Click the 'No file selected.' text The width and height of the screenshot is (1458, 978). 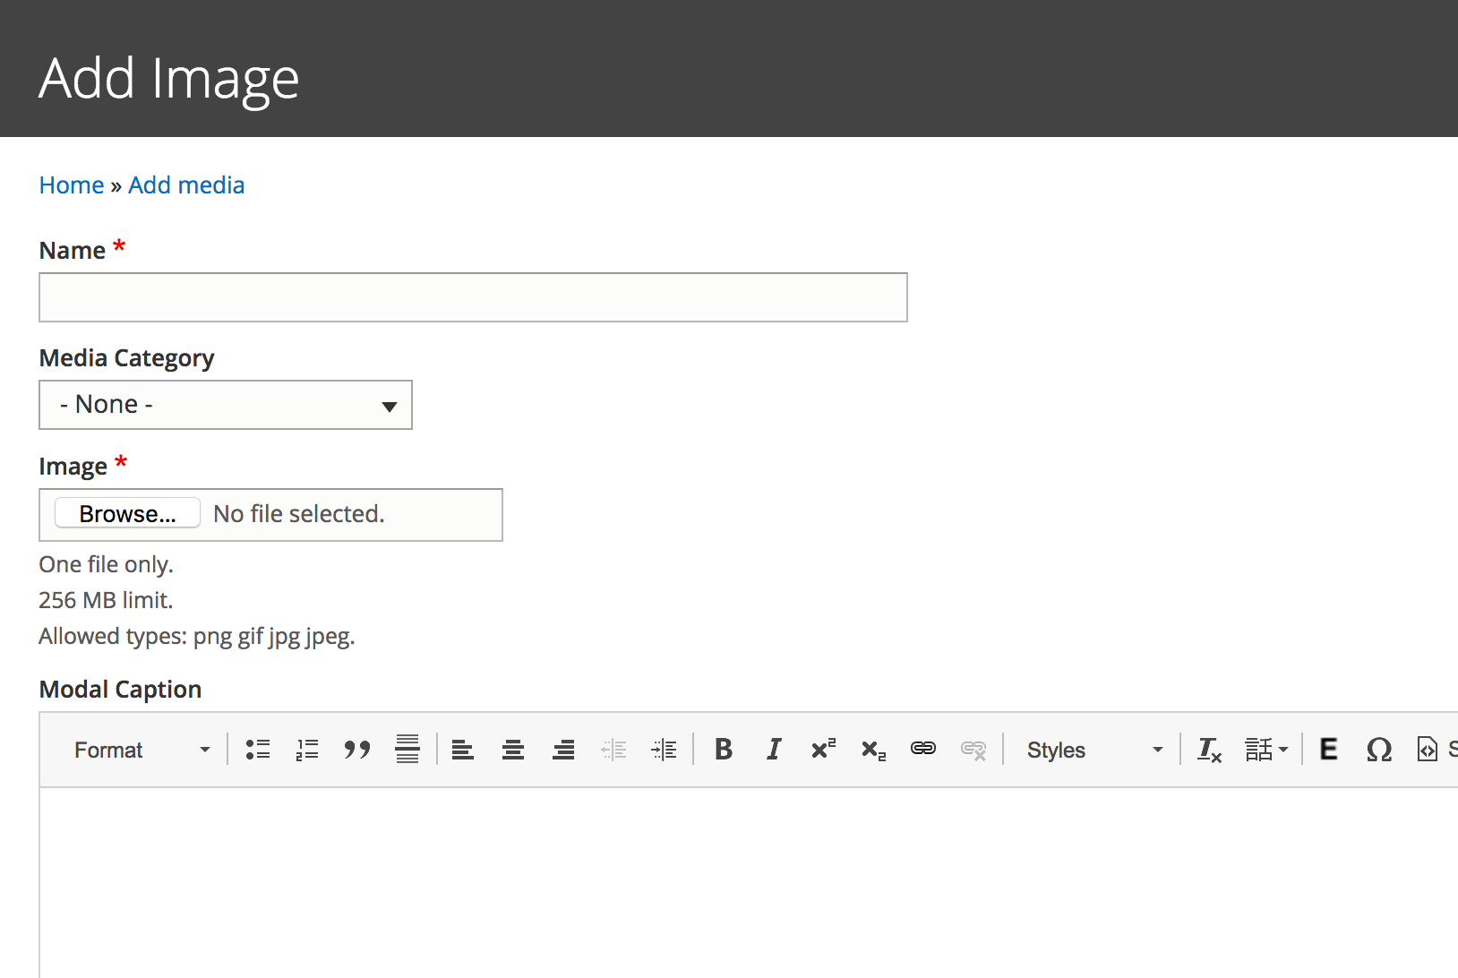pyautogui.click(x=299, y=514)
